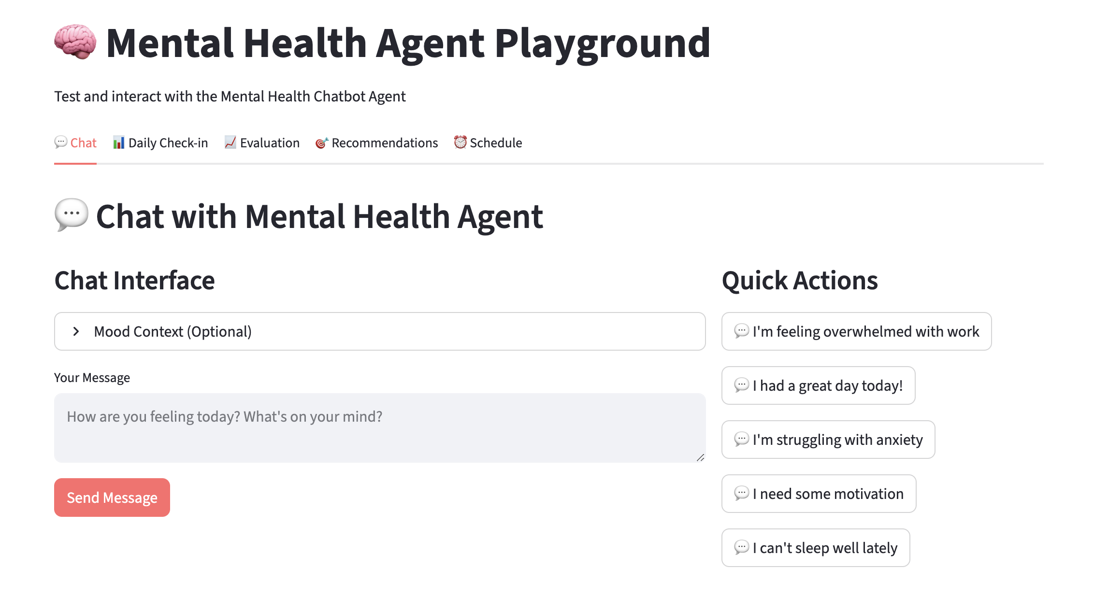Open the Mood Context disclosure chevron
This screenshot has height=597, width=1094.
pyautogui.click(x=76, y=331)
